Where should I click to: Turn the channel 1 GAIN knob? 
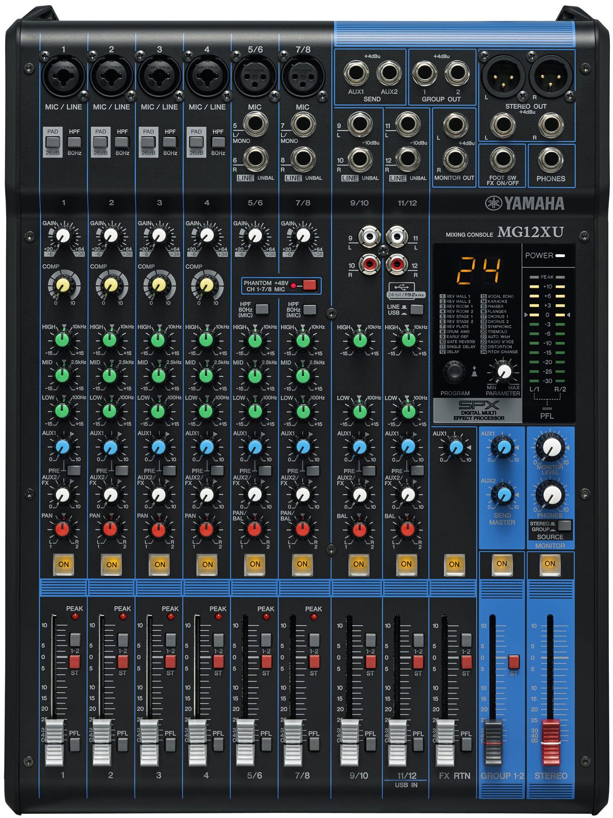pyautogui.click(x=62, y=235)
